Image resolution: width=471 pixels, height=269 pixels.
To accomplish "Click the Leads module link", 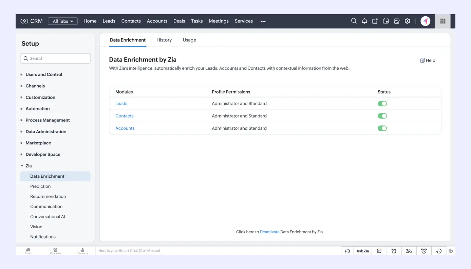I will (x=121, y=104).
